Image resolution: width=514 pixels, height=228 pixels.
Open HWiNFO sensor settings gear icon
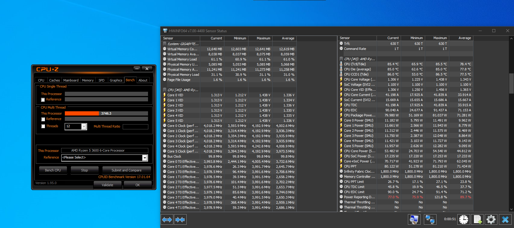click(x=491, y=220)
